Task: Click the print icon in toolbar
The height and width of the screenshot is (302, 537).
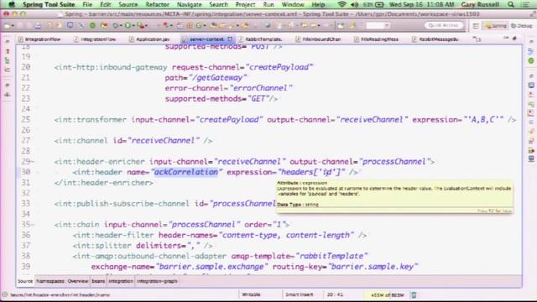Action: (x=37, y=26)
